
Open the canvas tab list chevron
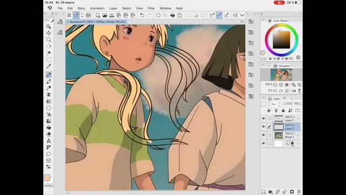(x=242, y=22)
